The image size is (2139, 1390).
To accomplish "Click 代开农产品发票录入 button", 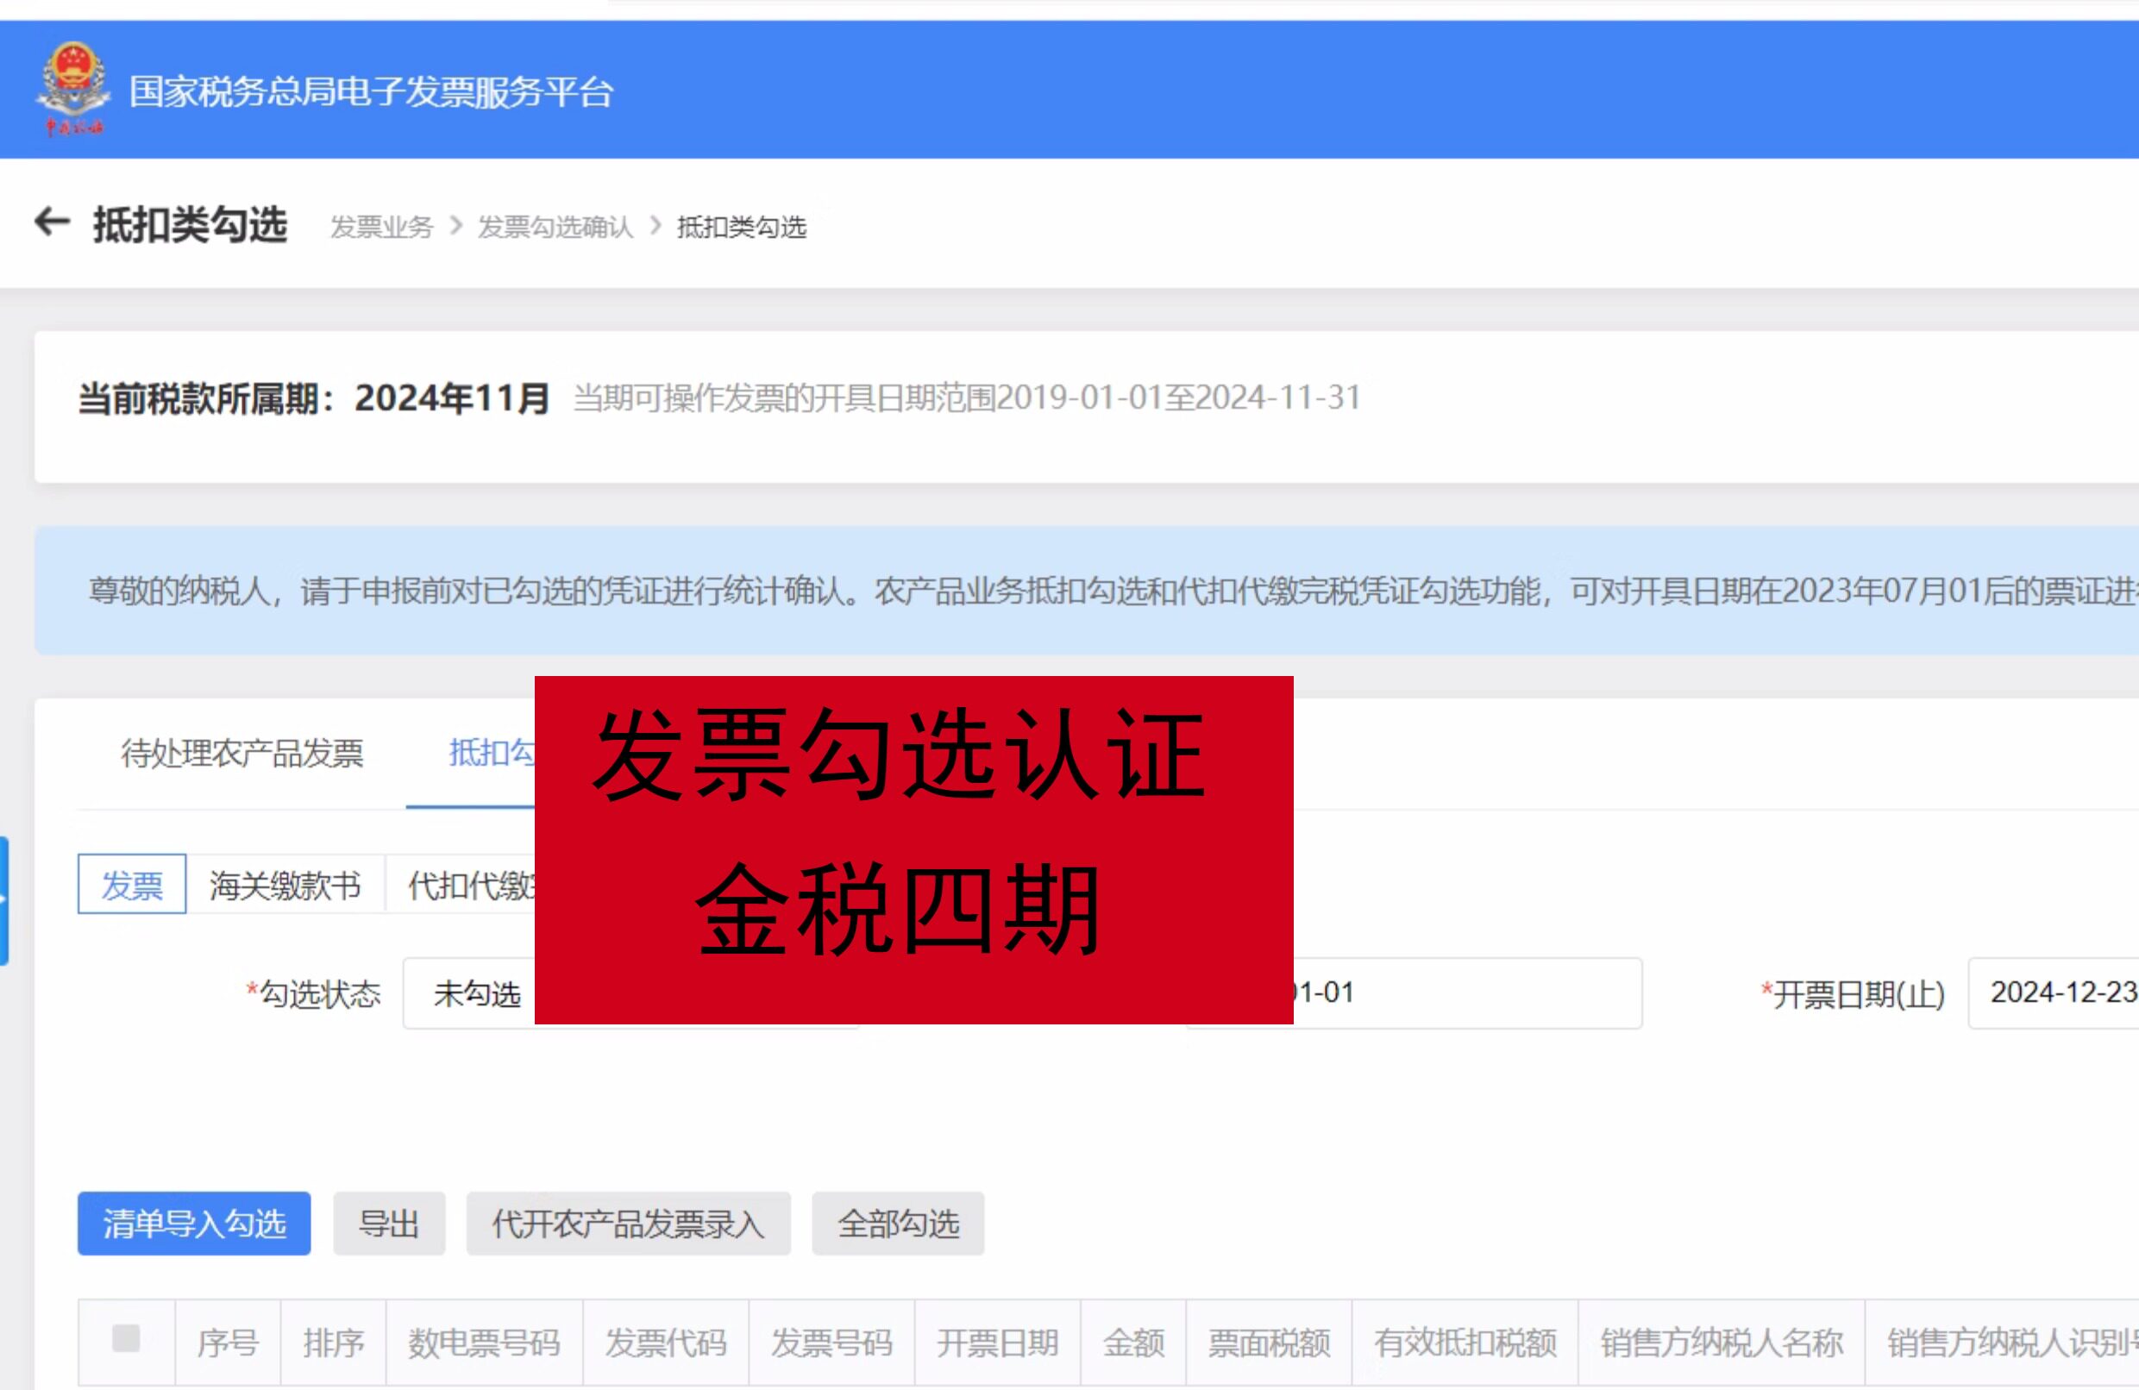I will click(x=627, y=1224).
